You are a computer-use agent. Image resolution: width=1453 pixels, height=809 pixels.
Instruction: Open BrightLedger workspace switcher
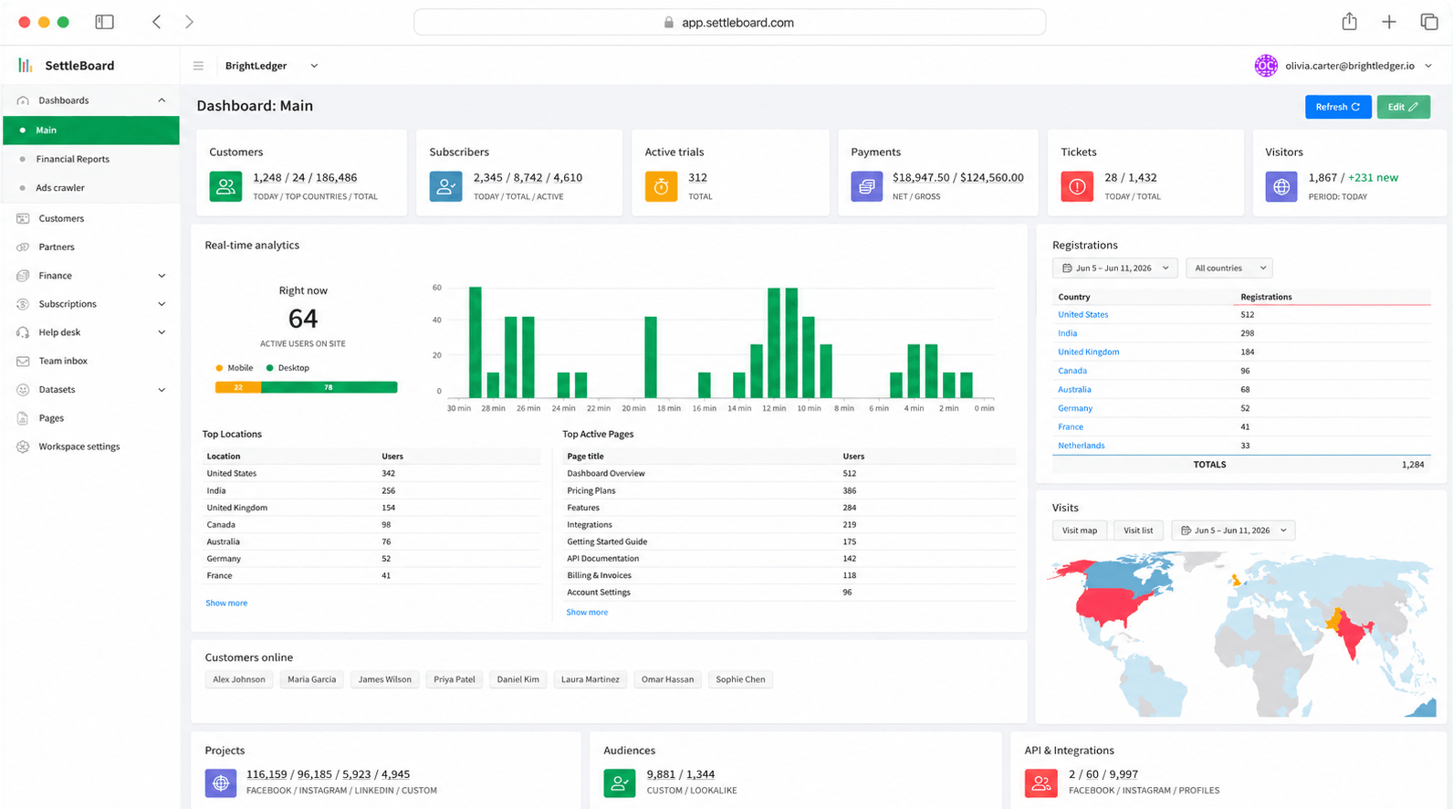271,66
